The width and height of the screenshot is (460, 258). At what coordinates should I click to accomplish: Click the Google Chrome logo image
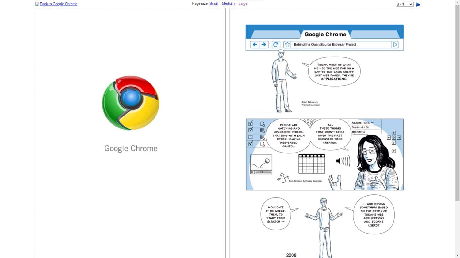pyautogui.click(x=131, y=103)
